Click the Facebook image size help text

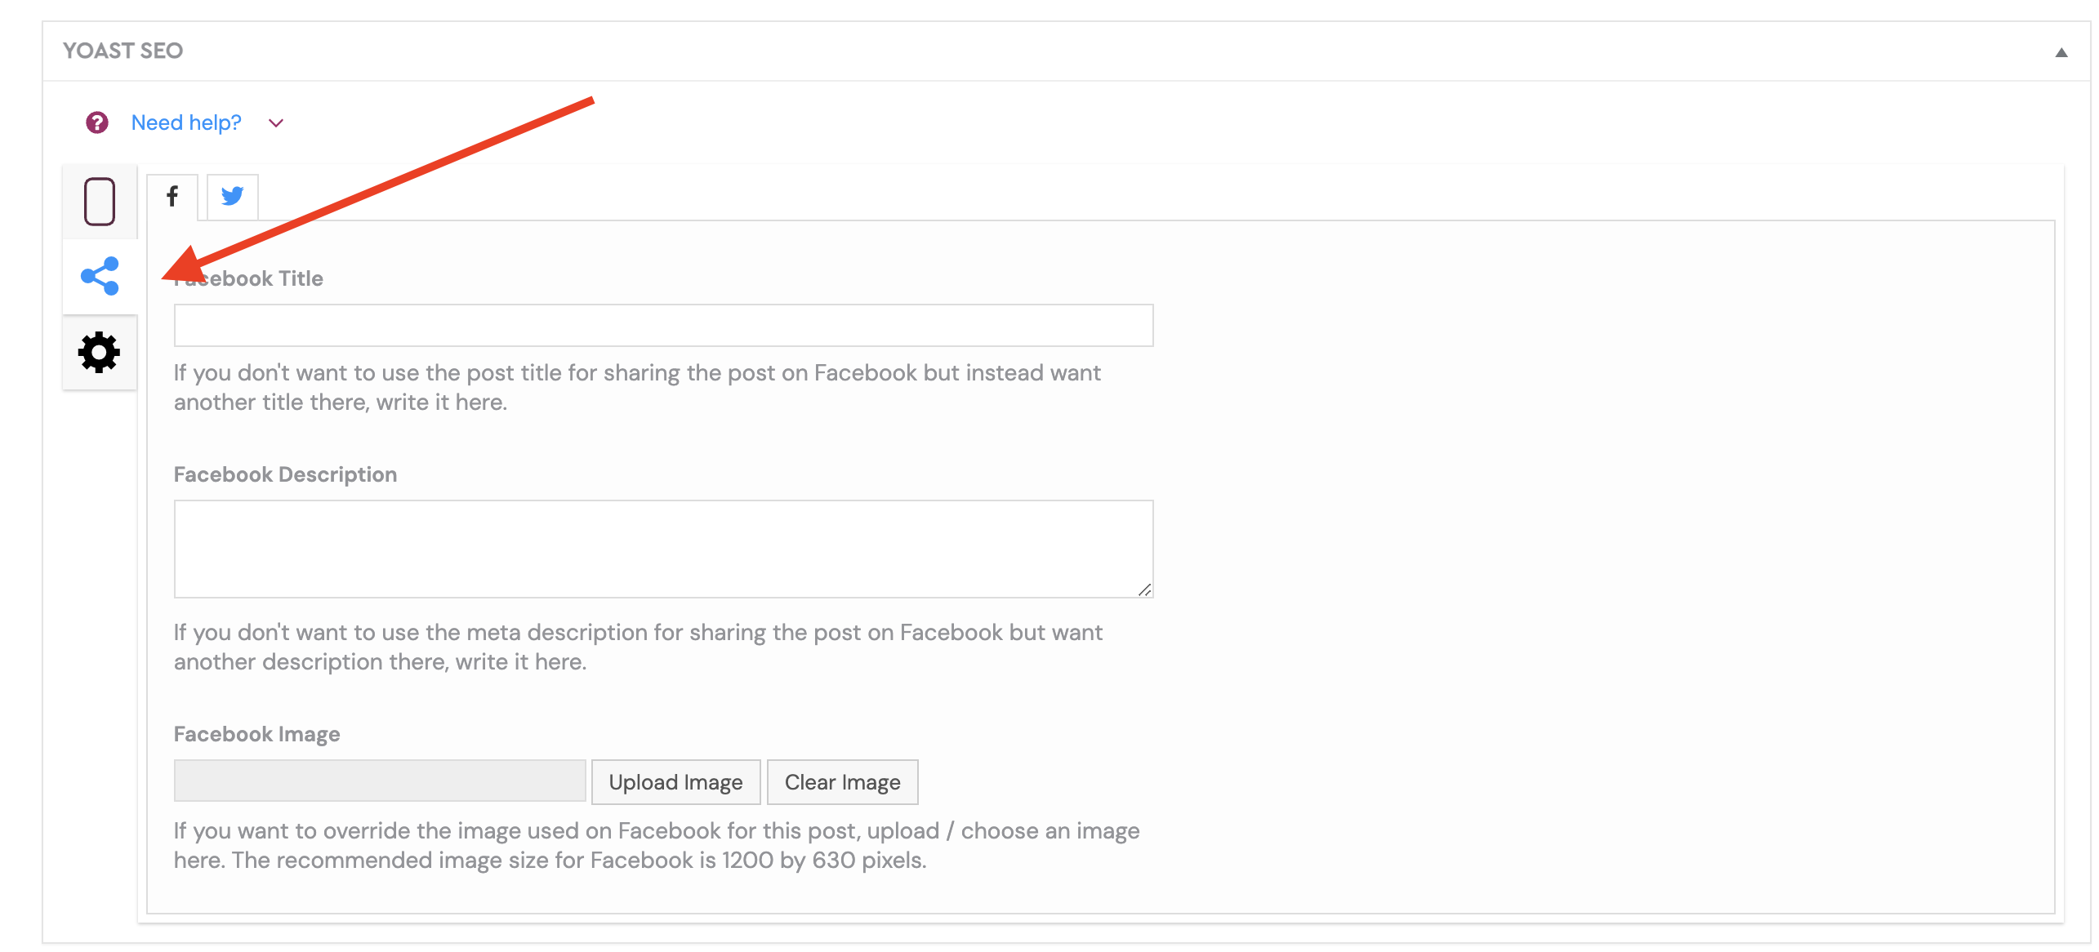pos(657,845)
